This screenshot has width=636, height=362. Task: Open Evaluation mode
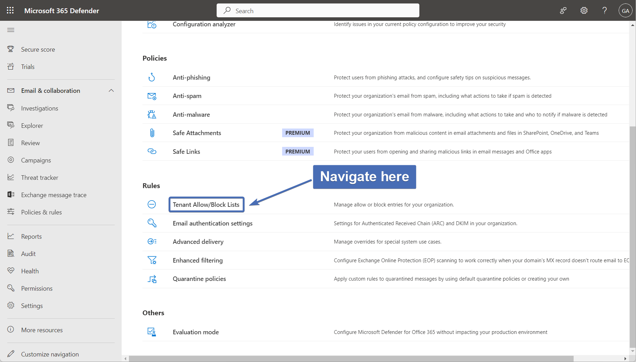coord(196,332)
